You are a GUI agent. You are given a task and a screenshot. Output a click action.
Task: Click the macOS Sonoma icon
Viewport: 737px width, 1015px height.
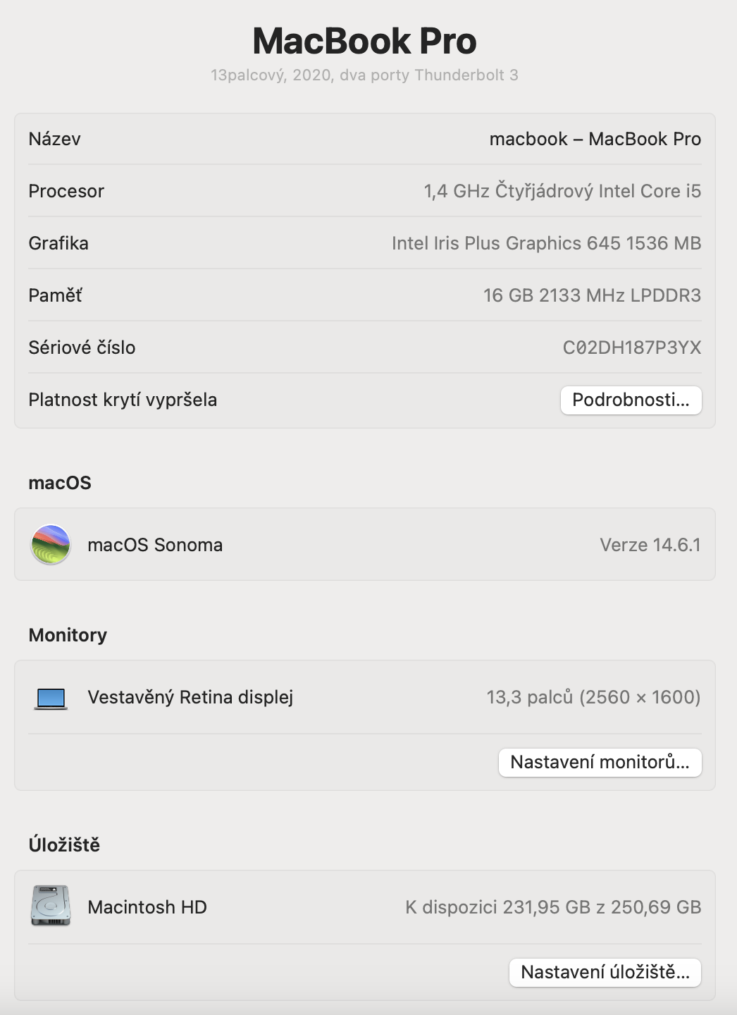tap(51, 545)
